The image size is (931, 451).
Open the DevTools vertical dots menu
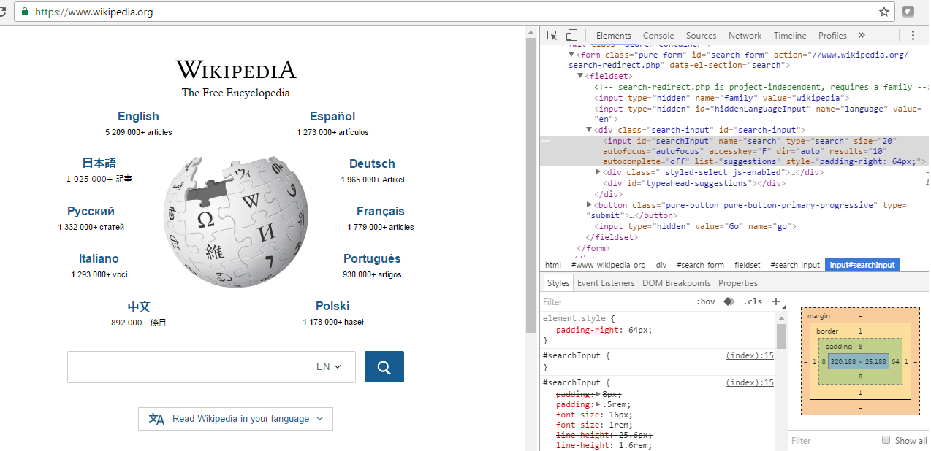pos(912,35)
